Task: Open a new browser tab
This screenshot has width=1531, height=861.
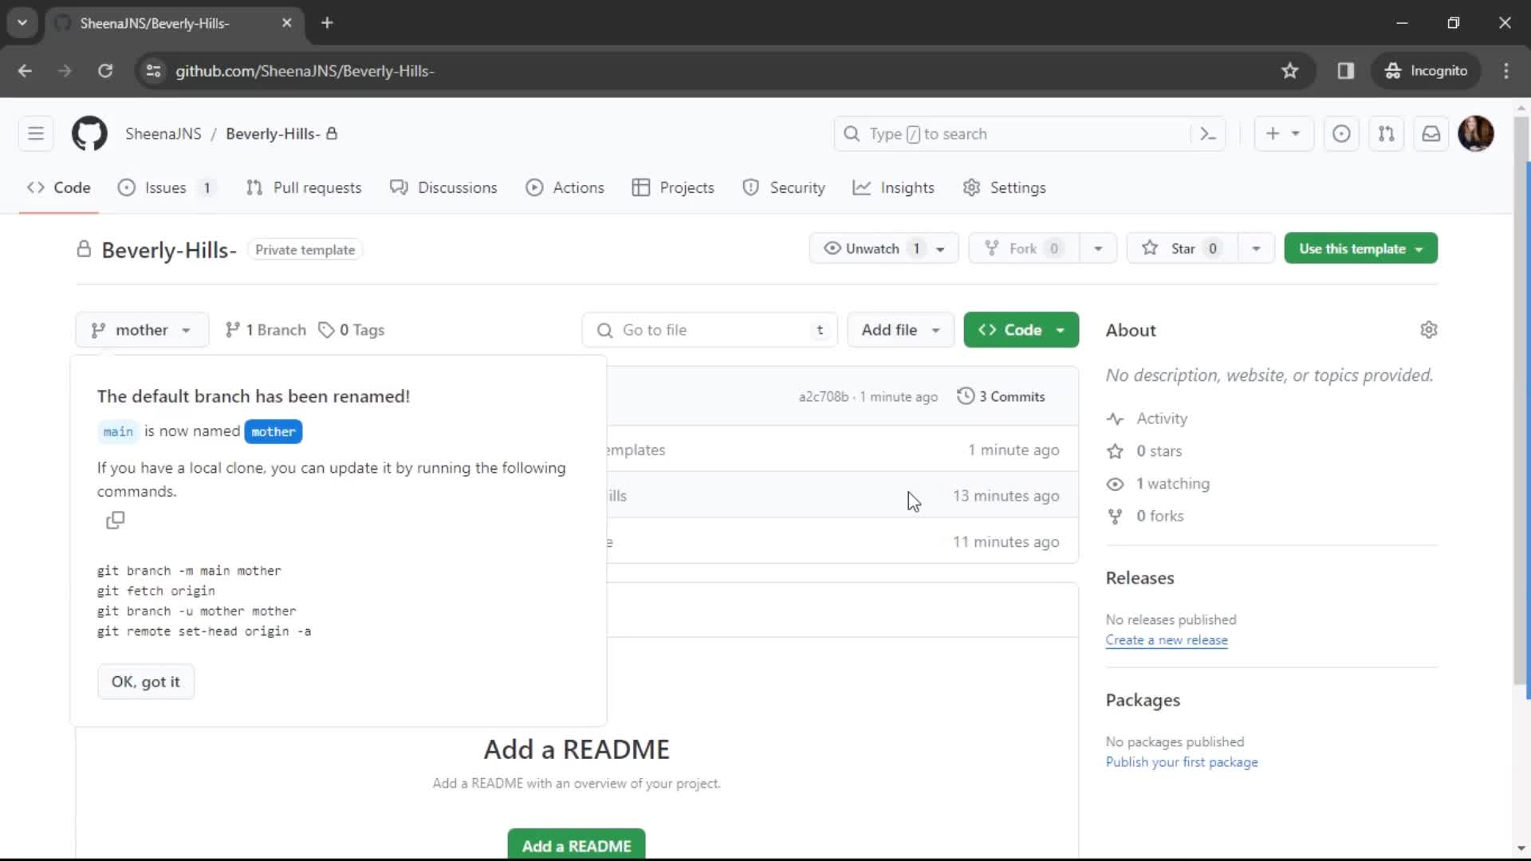Action: click(x=327, y=23)
